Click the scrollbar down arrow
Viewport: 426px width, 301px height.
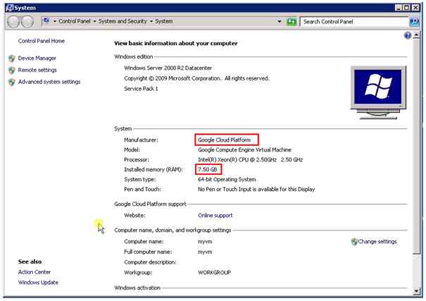tap(416, 291)
